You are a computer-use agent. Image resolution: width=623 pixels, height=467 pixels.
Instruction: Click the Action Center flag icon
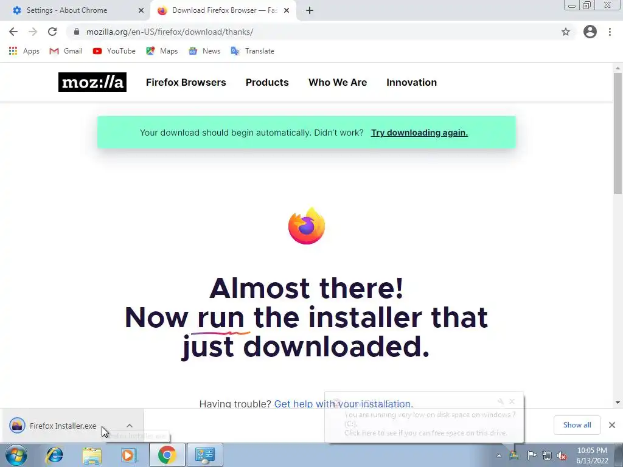pos(531,455)
